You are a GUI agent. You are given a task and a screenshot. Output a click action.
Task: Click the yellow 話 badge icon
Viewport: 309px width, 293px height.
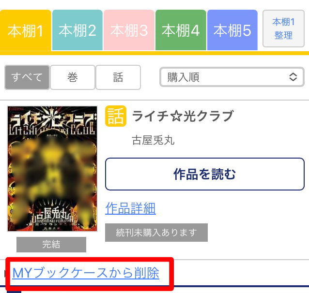click(116, 116)
